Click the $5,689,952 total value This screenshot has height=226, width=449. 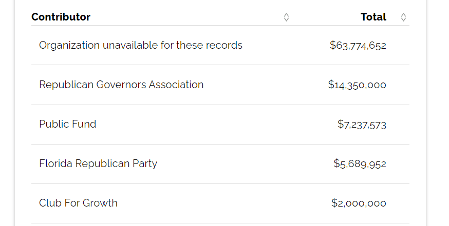(360, 164)
